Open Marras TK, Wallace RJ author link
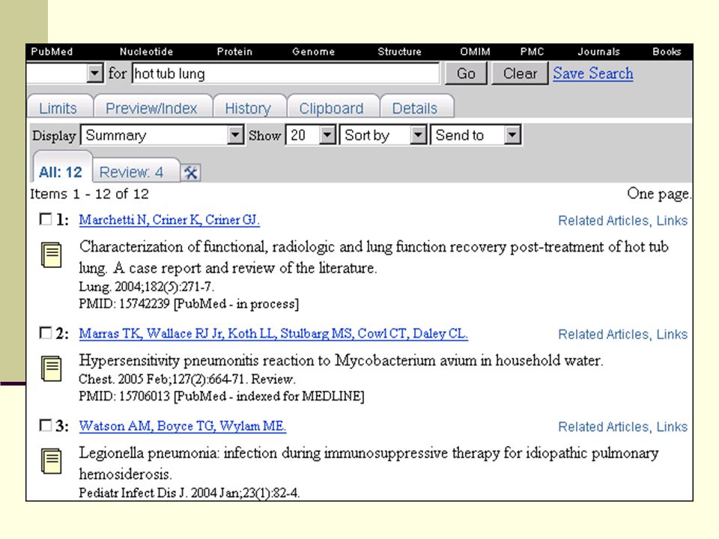Viewport: 719px width, 539px height. [273, 333]
